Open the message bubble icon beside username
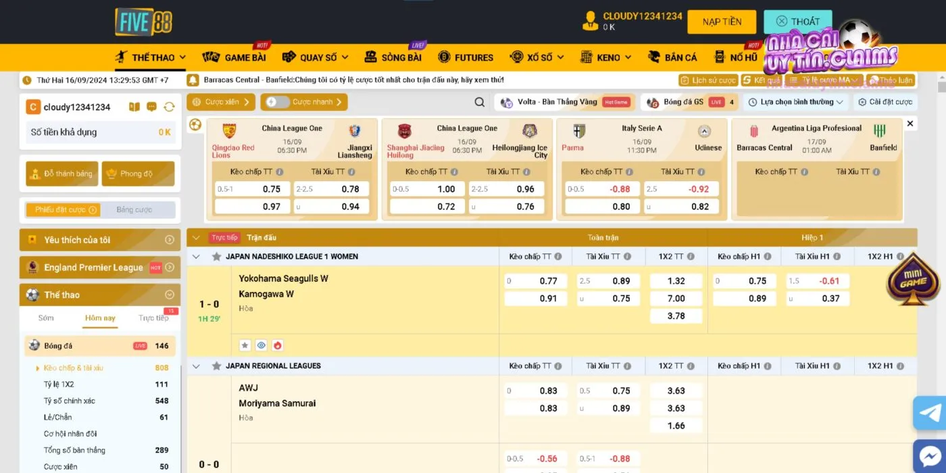This screenshot has width=946, height=473. 151,107
